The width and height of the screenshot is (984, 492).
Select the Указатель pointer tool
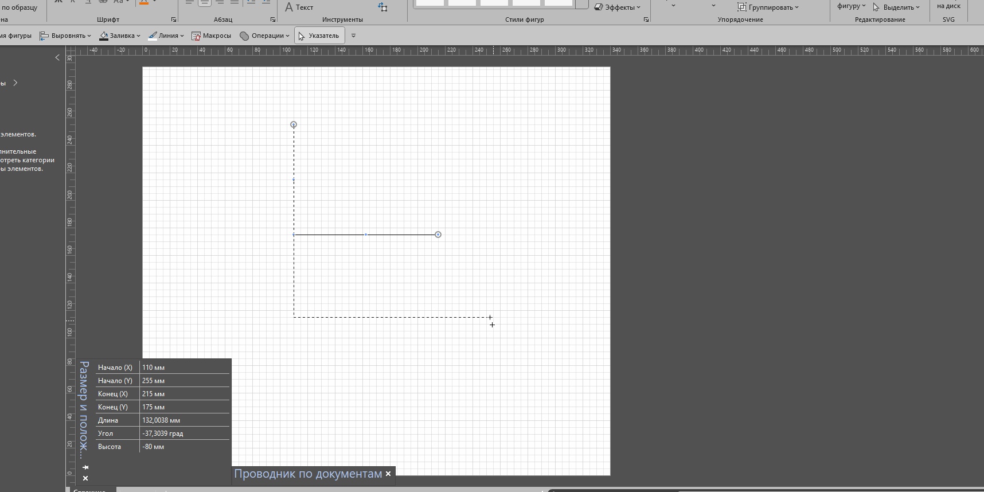click(319, 36)
